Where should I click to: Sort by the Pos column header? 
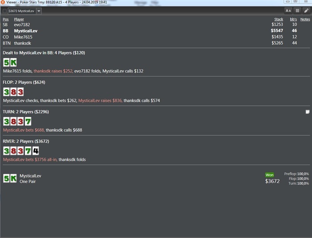click(5, 19)
